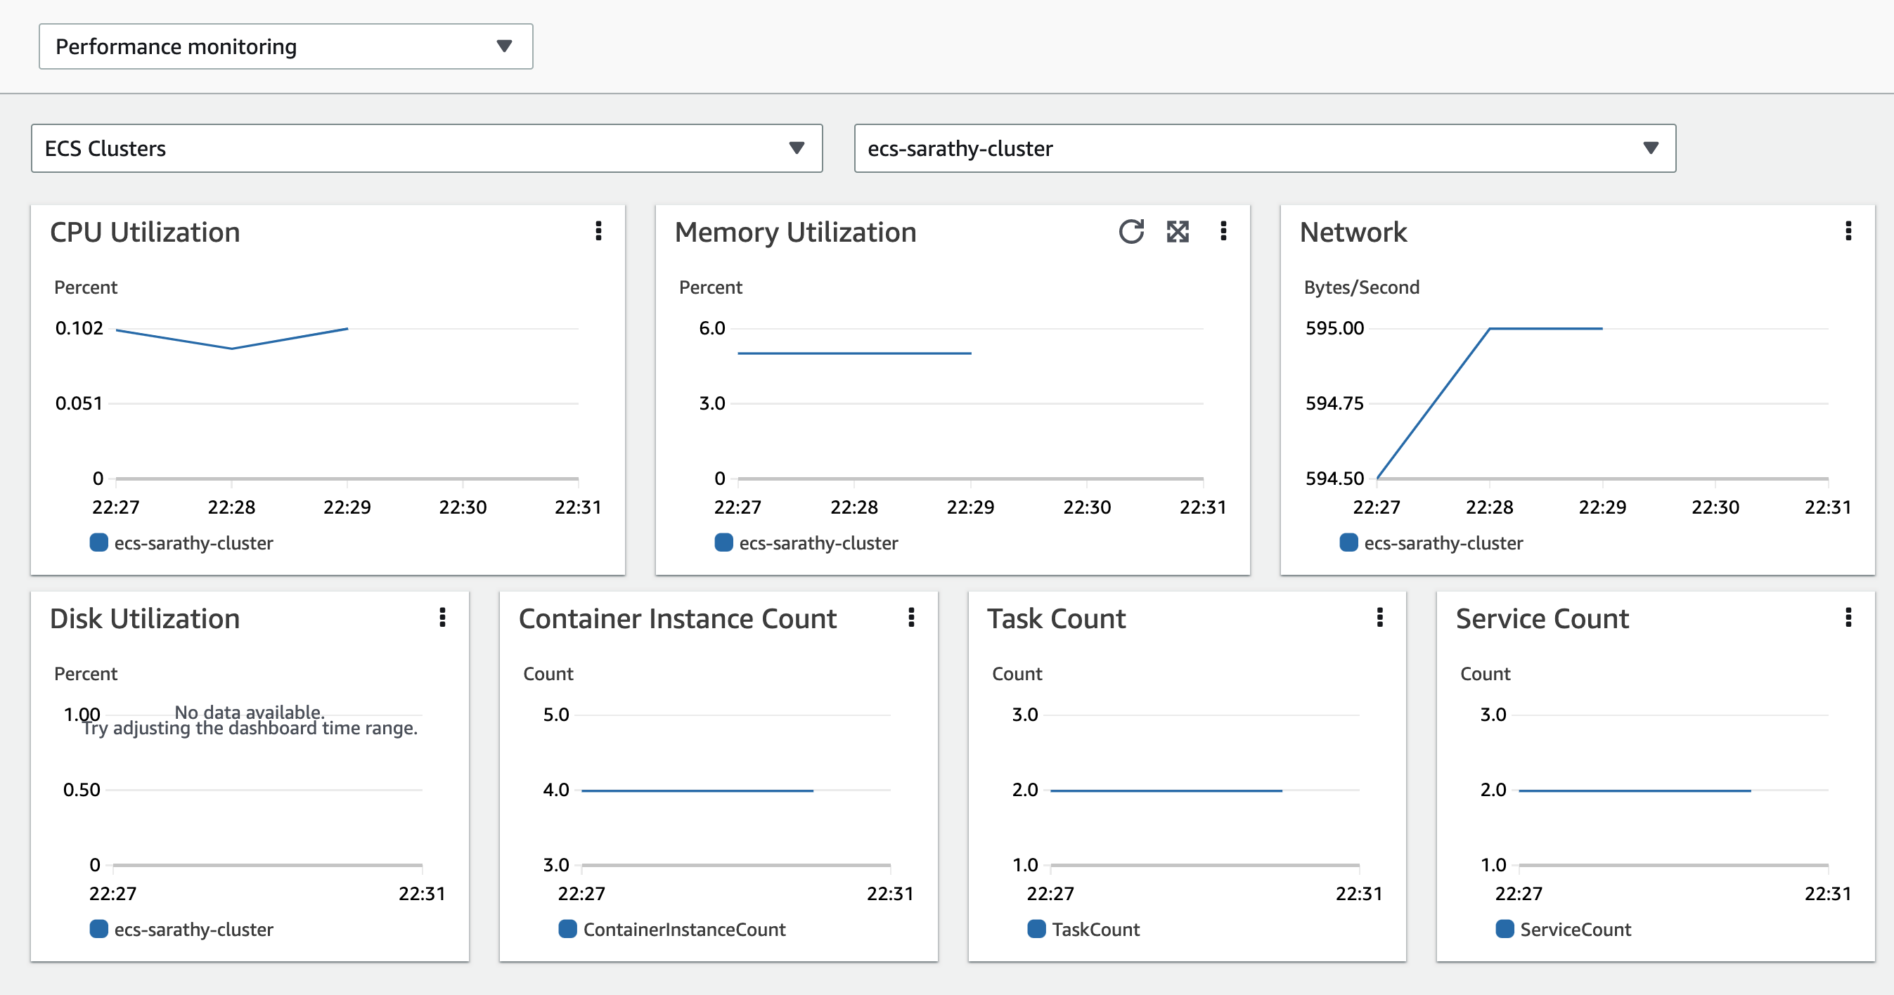Open the Task Count widget actions menu
Viewport: 1894px width, 995px height.
1379,617
